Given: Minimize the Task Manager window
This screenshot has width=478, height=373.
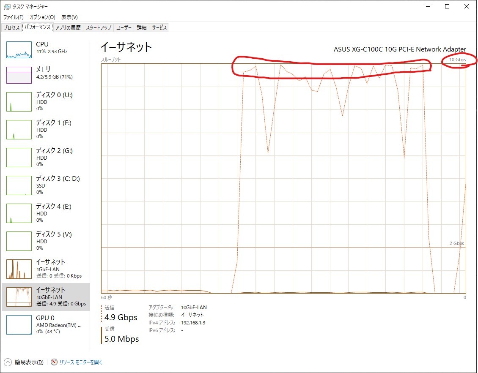Looking at the screenshot, I should point(429,6).
